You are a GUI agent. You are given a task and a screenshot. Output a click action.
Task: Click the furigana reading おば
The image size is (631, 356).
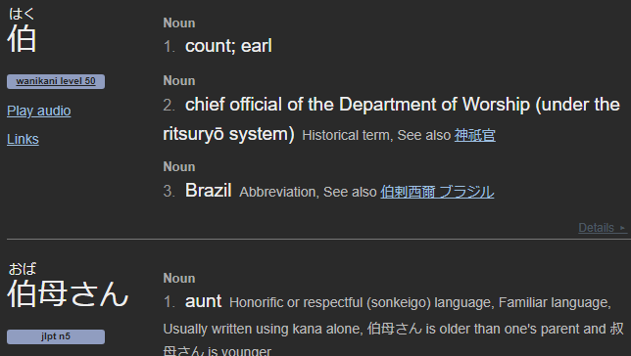click(x=23, y=269)
